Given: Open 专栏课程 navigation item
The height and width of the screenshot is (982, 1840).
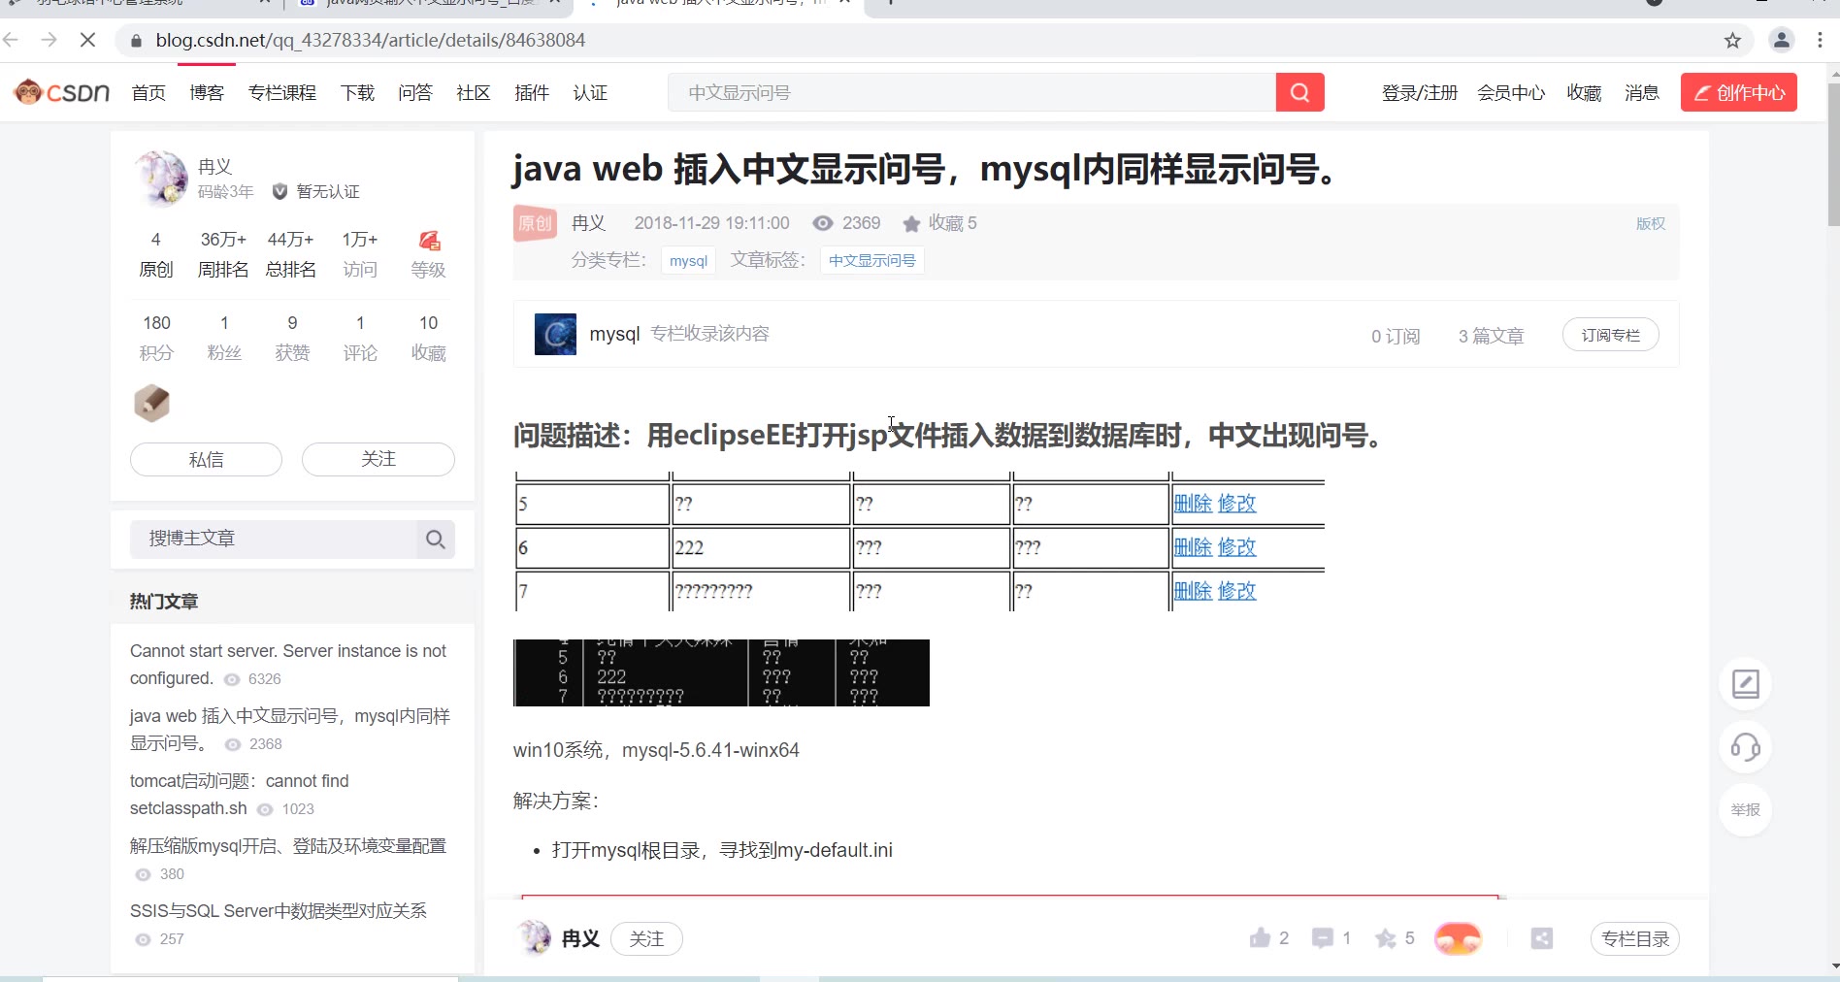Looking at the screenshot, I should point(282,92).
